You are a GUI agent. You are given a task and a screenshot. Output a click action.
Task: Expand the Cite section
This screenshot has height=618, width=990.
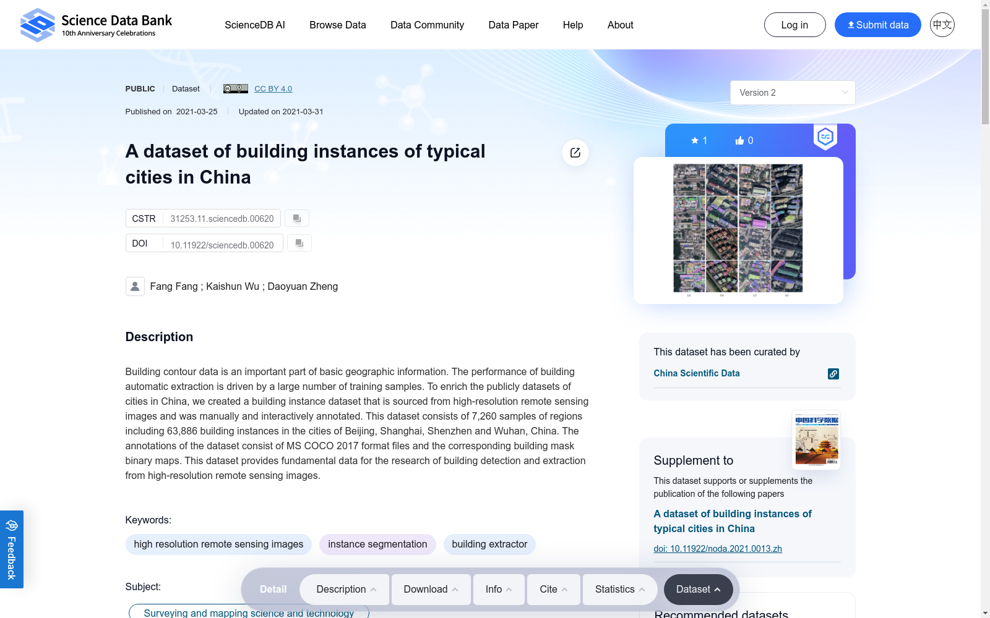(x=553, y=590)
